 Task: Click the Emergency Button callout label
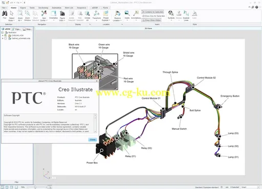point(230,96)
